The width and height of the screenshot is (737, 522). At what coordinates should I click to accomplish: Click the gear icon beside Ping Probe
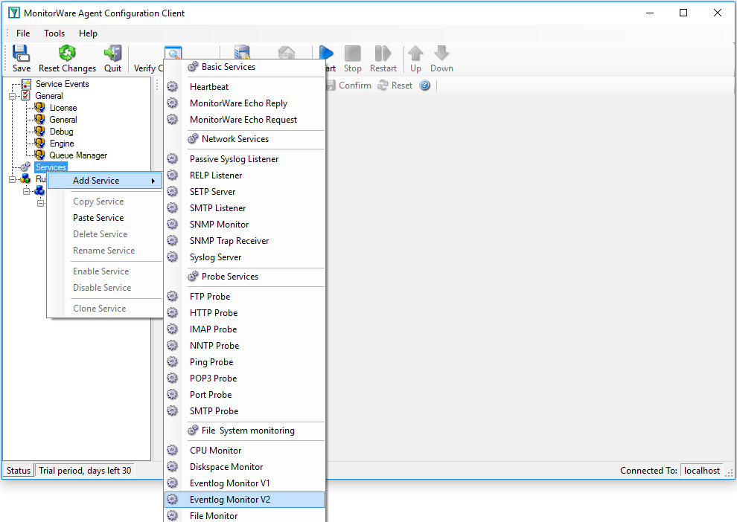point(173,362)
